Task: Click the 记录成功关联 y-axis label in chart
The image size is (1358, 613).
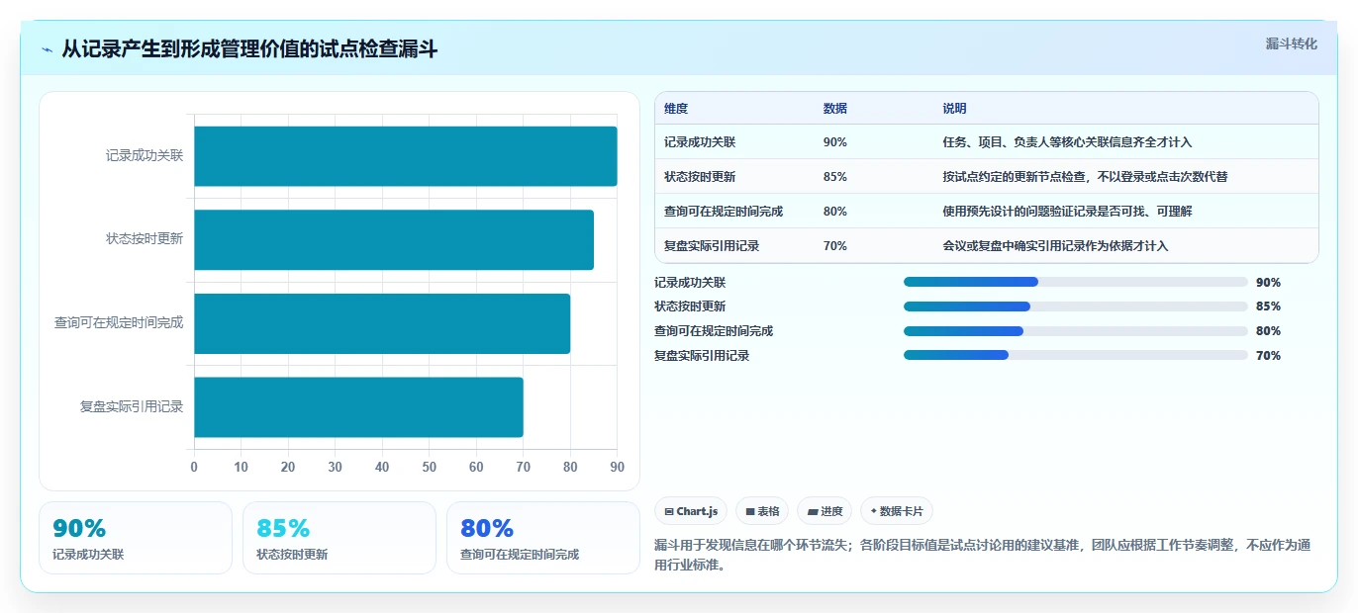Action: [145, 156]
